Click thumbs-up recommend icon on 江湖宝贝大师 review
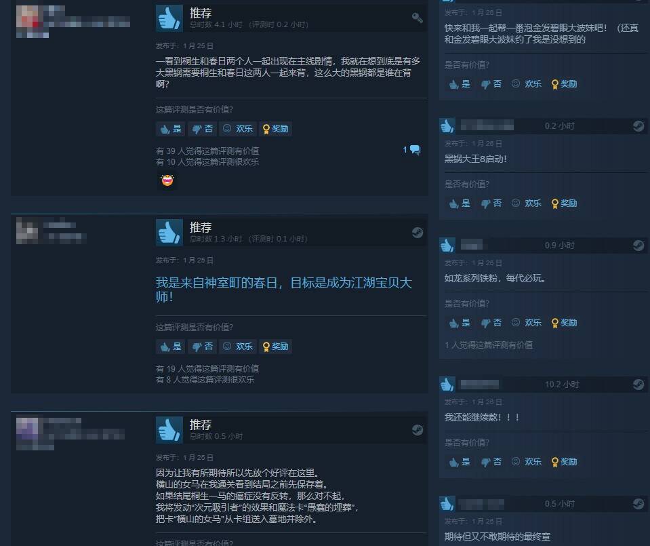The width and height of the screenshot is (650, 546). tap(169, 233)
